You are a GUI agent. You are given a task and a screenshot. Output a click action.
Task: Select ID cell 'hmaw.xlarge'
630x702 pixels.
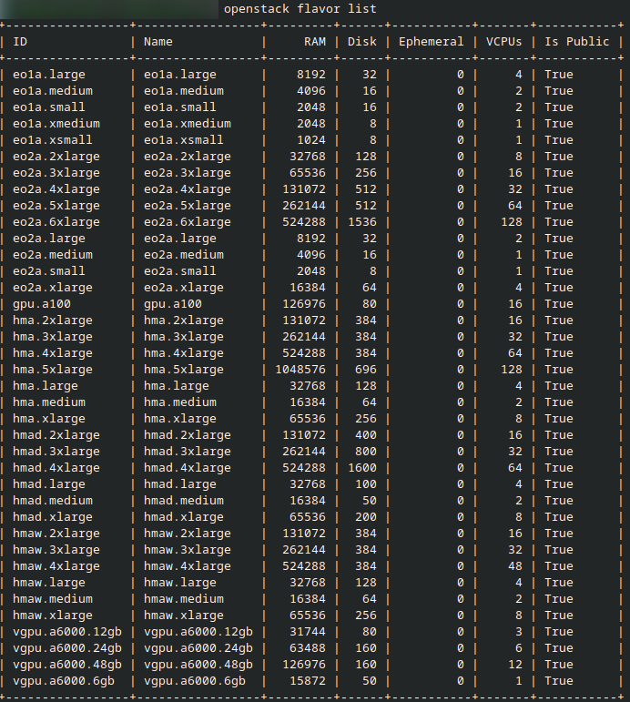53,616
